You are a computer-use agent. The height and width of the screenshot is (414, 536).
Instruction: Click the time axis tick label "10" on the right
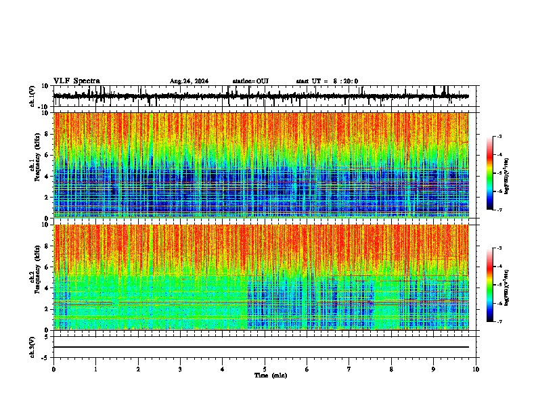tap(476, 369)
